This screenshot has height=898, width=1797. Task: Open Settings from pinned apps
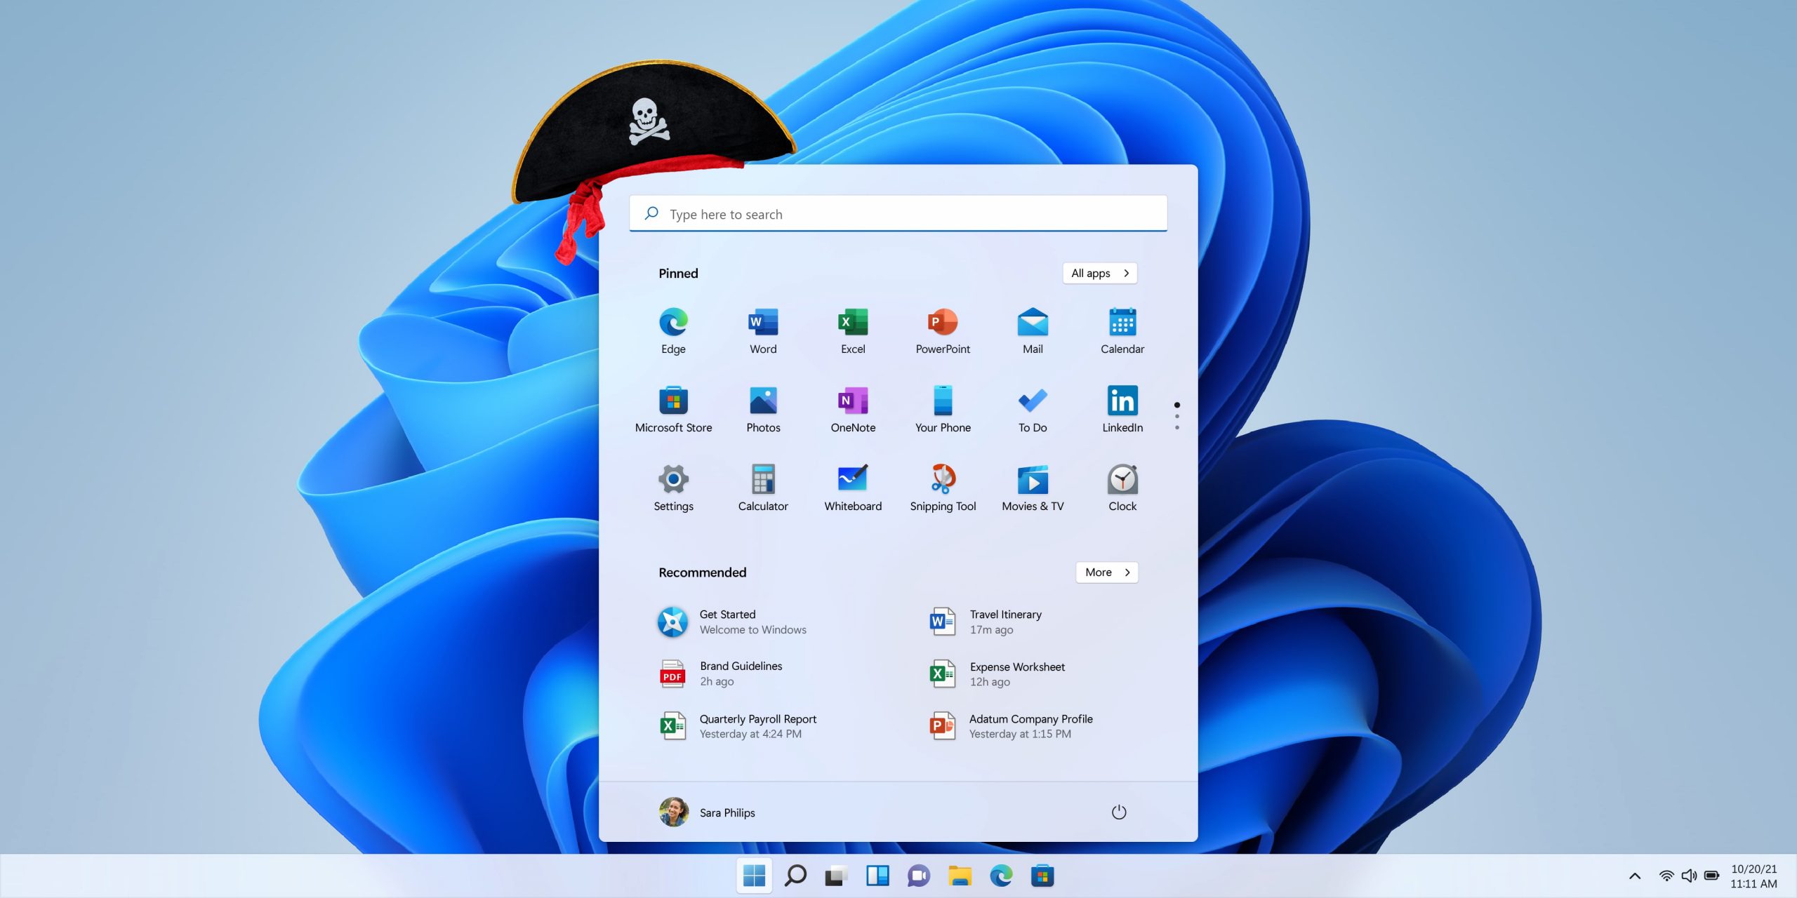tap(673, 488)
